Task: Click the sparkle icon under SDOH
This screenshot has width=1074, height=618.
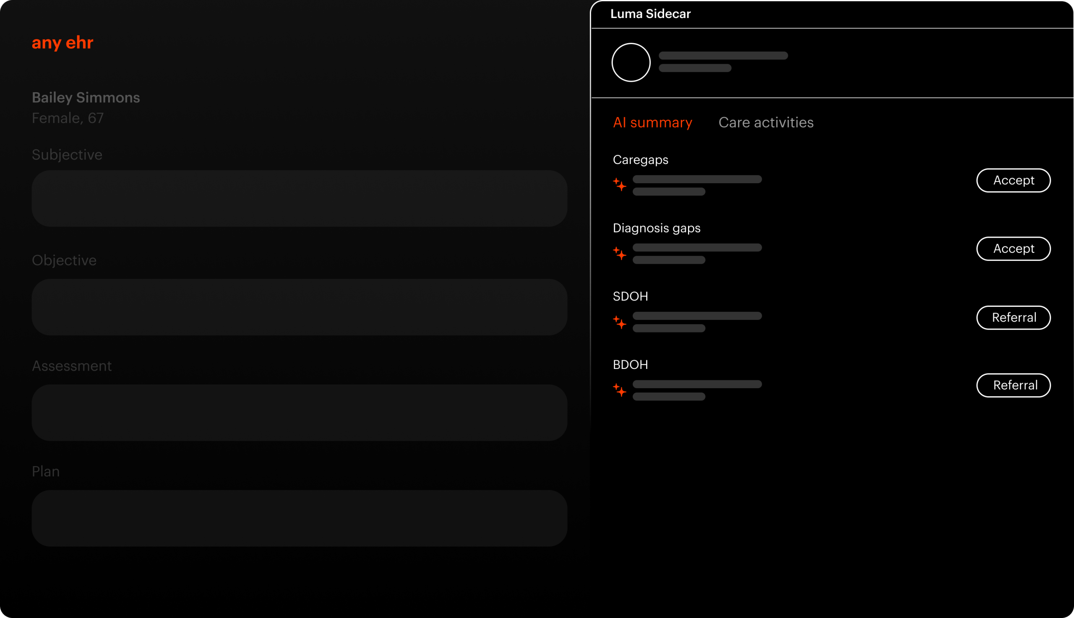Action: tap(620, 322)
